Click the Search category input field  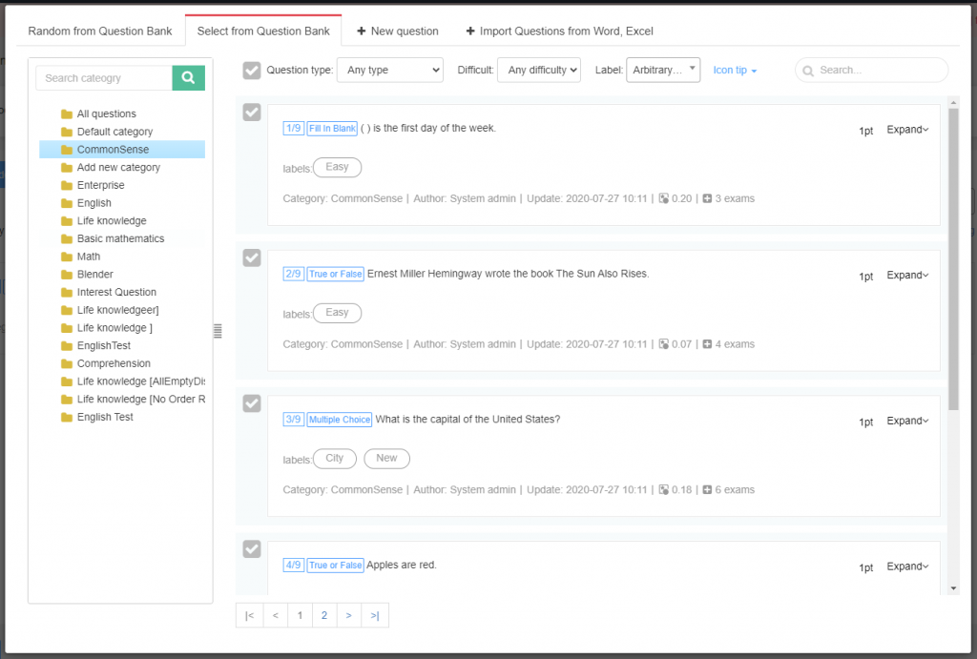click(104, 78)
